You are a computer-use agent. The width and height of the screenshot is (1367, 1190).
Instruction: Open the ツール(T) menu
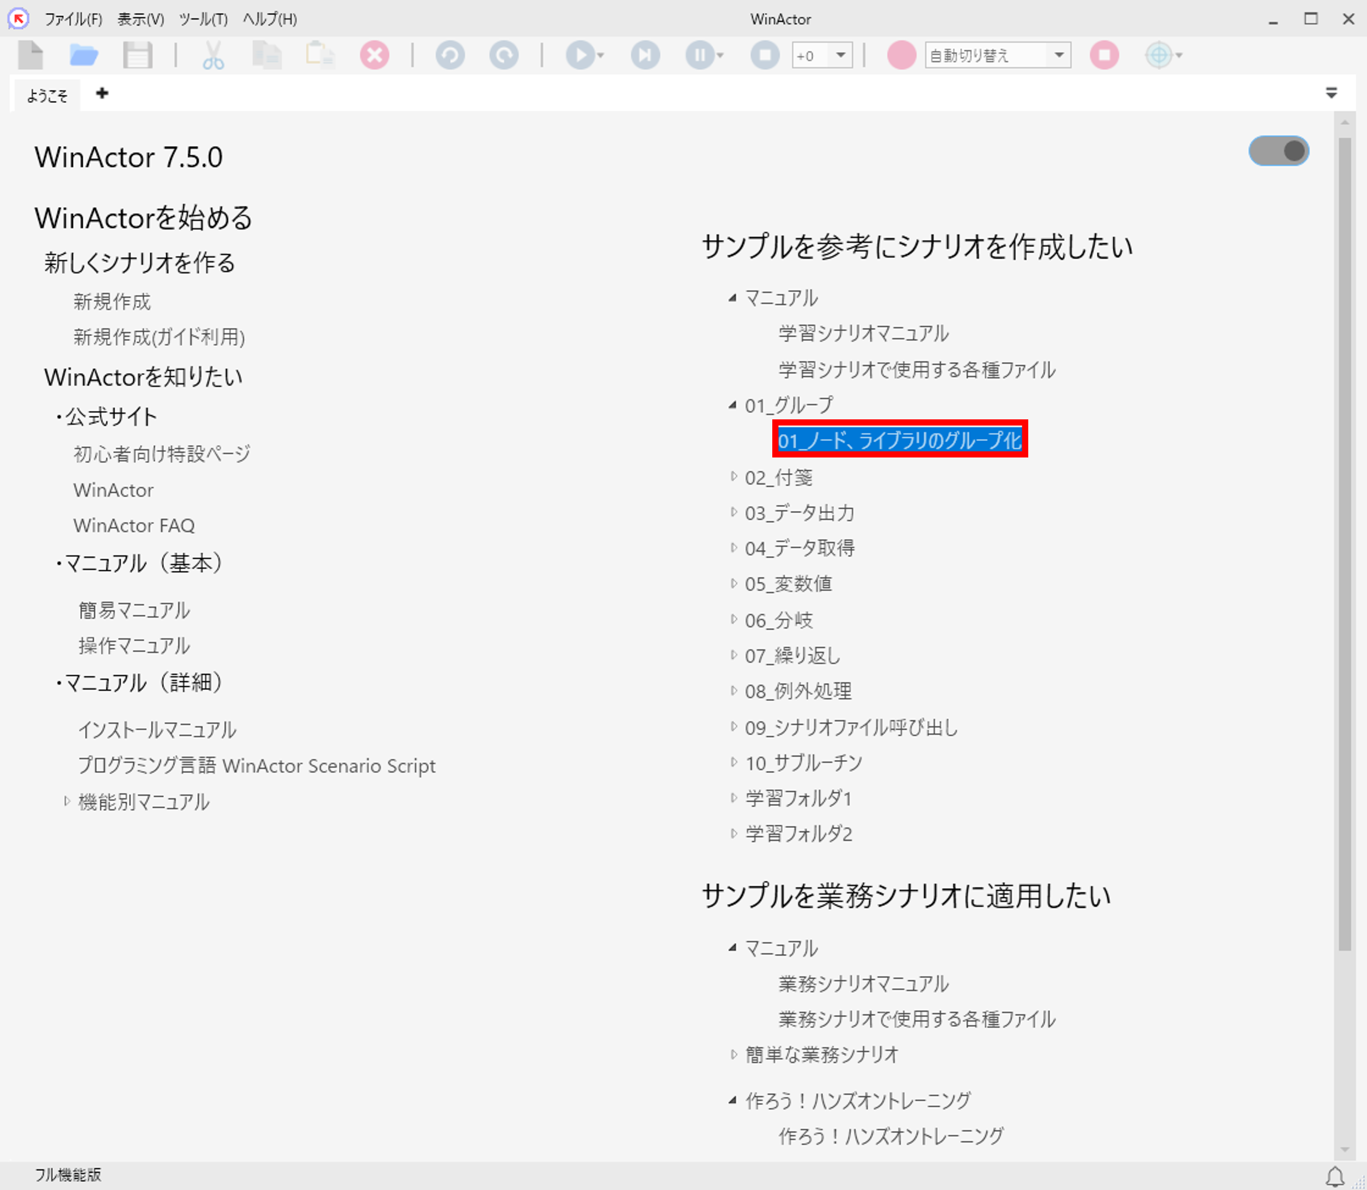(x=203, y=19)
